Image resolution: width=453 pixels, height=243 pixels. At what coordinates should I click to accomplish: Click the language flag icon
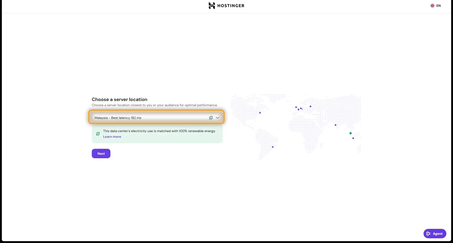[x=432, y=6]
